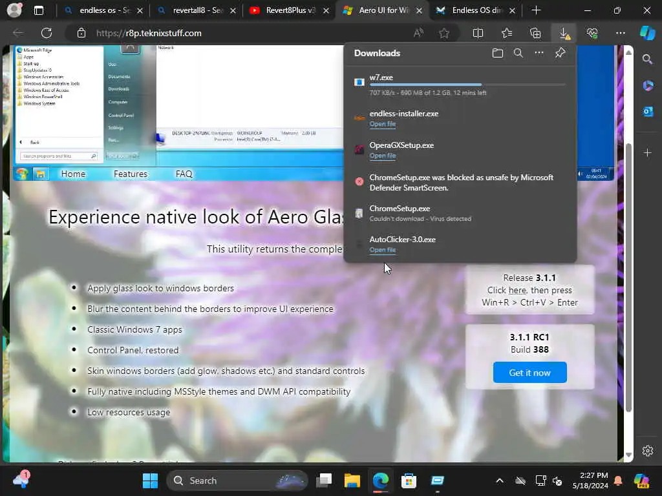This screenshot has width=662, height=496.
Task: Open Microsoft 365 sidebar app
Action: point(648,86)
